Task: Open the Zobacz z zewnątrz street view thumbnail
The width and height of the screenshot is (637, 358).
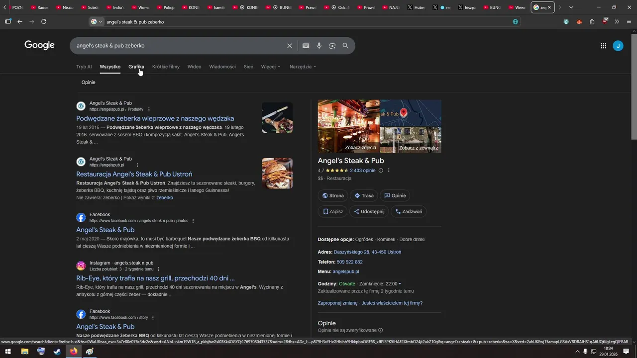Action: point(411,140)
